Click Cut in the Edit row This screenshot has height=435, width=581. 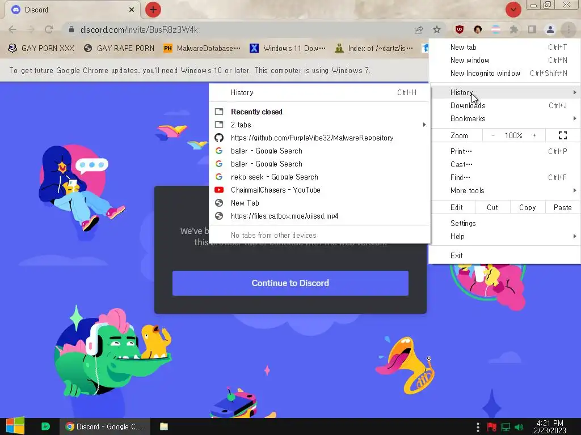point(492,207)
